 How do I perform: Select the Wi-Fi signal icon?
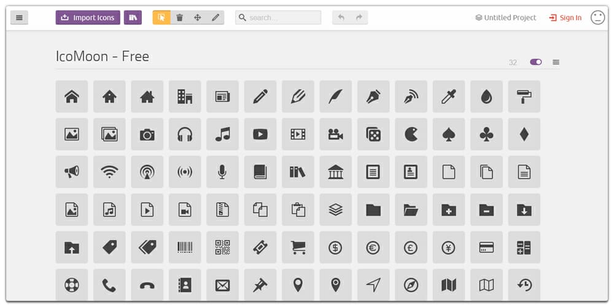pyautogui.click(x=109, y=172)
